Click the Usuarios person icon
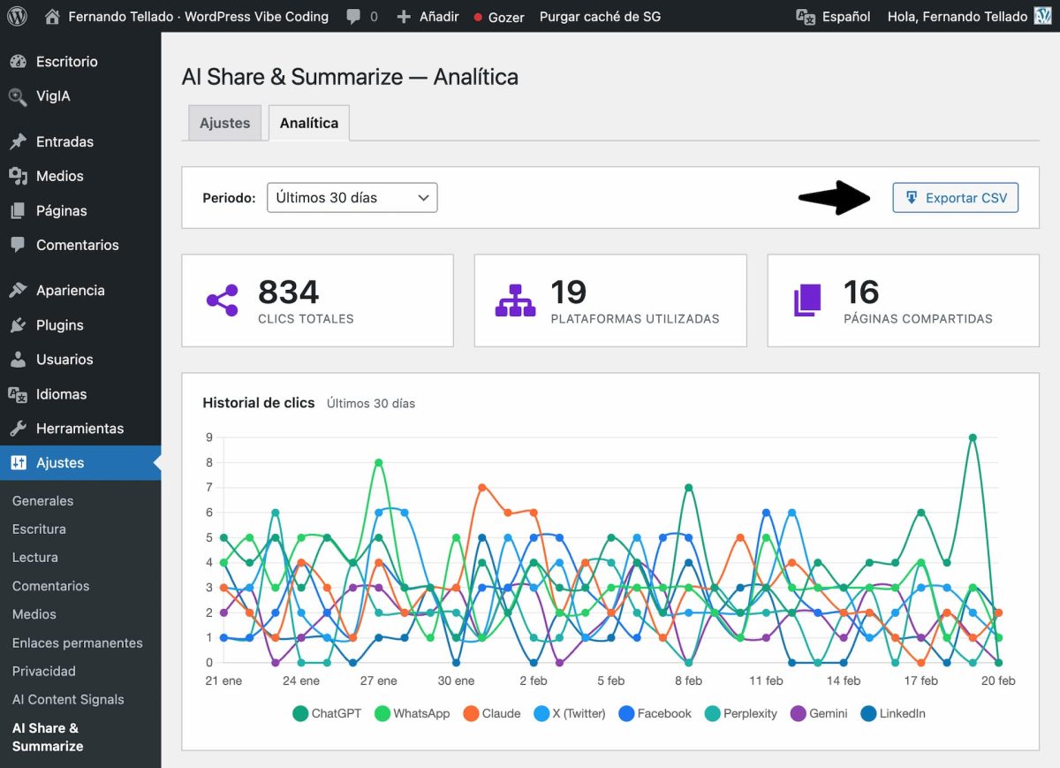This screenshot has height=768, width=1060. (x=18, y=360)
